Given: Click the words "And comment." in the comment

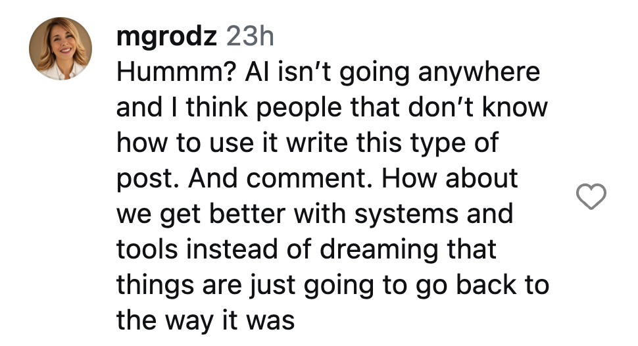Looking at the screenshot, I should (x=280, y=179).
